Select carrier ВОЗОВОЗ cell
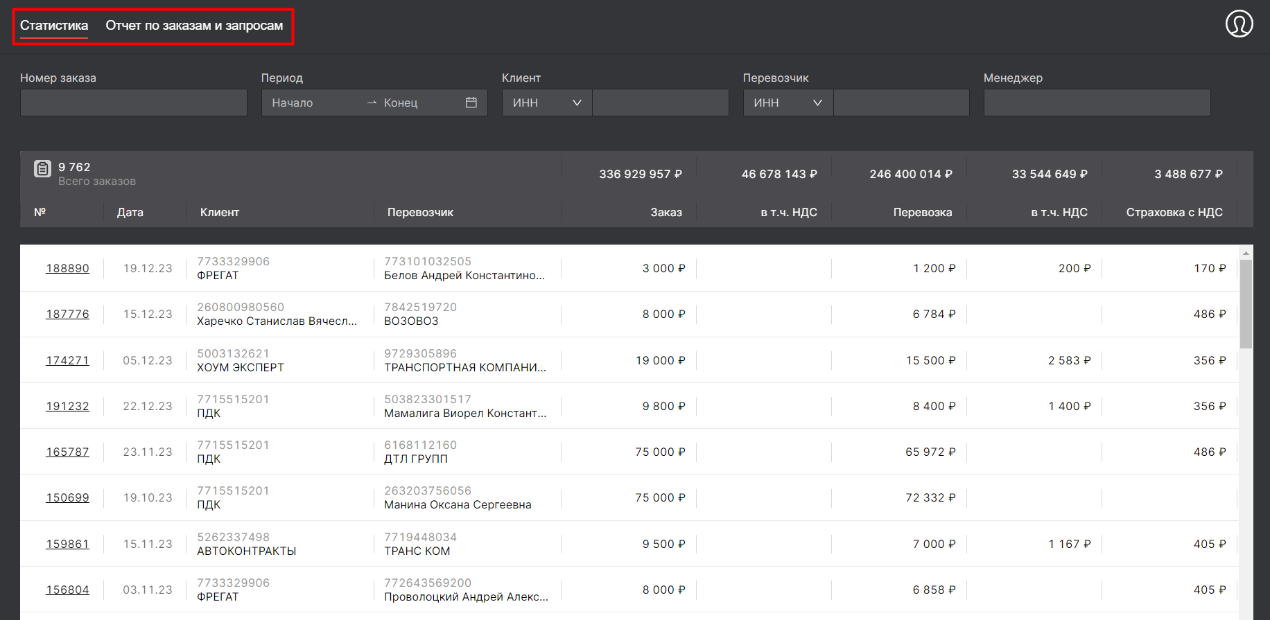The image size is (1270, 620). [x=421, y=314]
